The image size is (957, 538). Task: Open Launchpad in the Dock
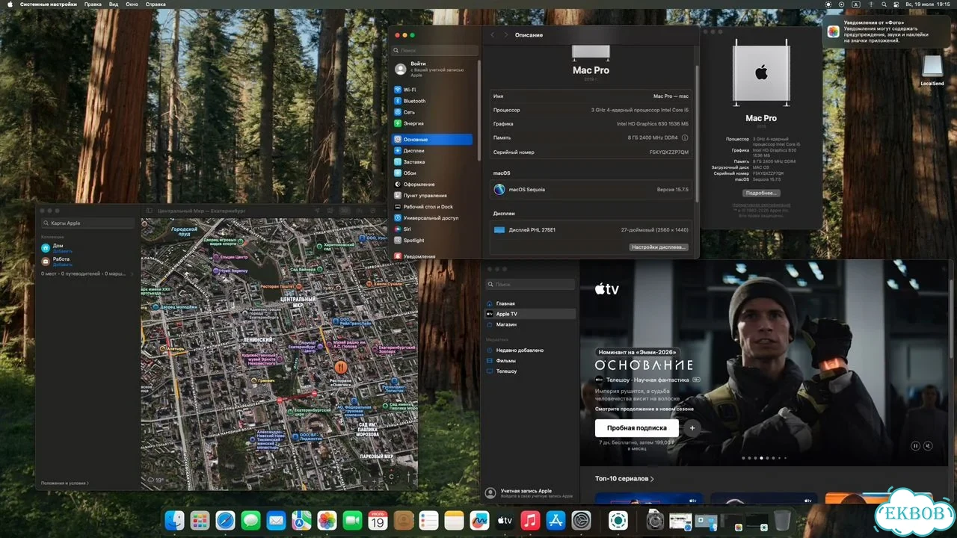200,520
